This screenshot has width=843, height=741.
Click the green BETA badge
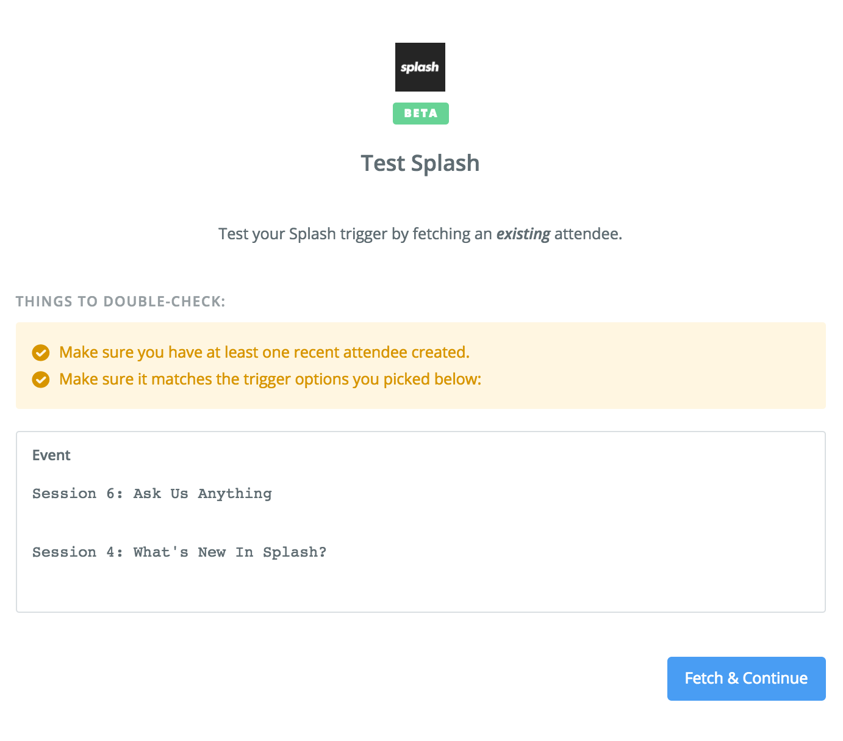(x=421, y=114)
